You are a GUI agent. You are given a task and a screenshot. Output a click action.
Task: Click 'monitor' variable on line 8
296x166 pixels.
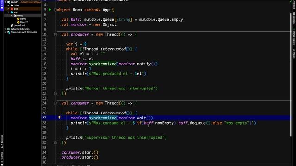[79, 24]
